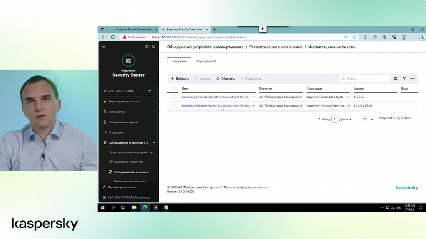Viewport: 426px width, 239px height.
Task: Click browser back arrow
Action: 104,37
